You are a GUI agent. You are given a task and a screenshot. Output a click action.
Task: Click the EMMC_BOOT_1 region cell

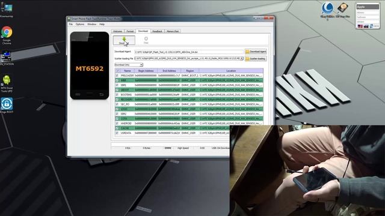190,76
